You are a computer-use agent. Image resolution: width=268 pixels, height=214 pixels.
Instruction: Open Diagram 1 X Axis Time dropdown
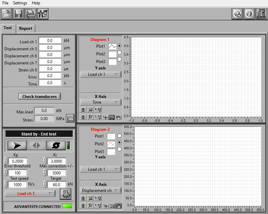(100, 102)
